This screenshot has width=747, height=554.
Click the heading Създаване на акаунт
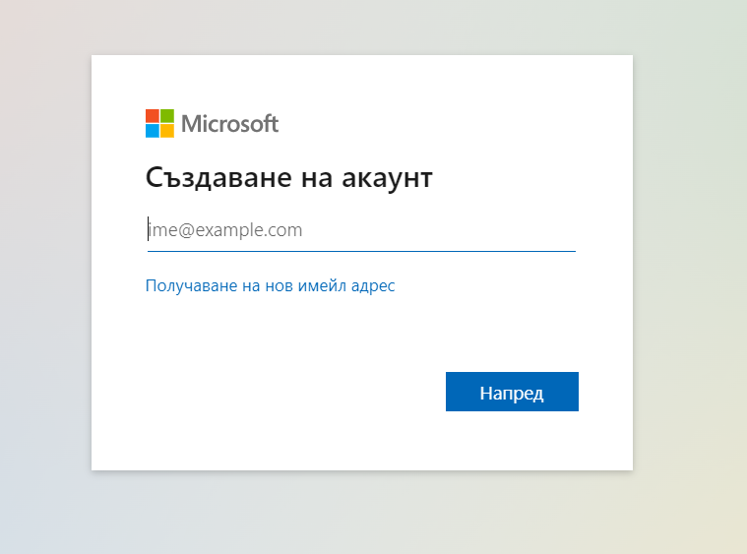pyautogui.click(x=289, y=178)
